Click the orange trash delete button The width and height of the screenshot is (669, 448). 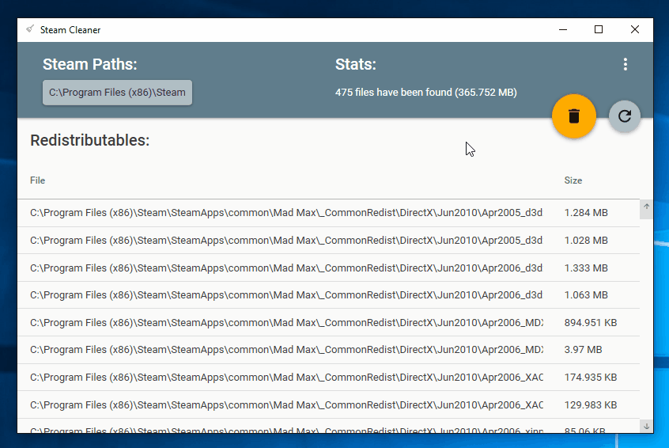click(x=574, y=116)
